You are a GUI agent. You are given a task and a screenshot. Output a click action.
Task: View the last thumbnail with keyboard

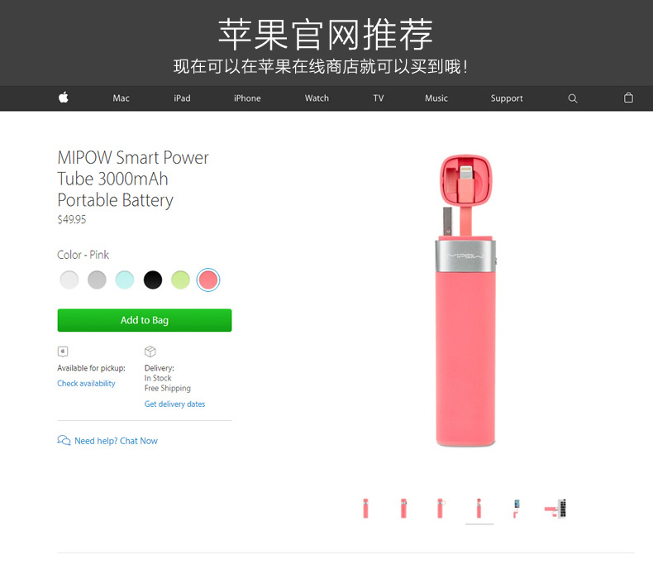[x=555, y=508]
